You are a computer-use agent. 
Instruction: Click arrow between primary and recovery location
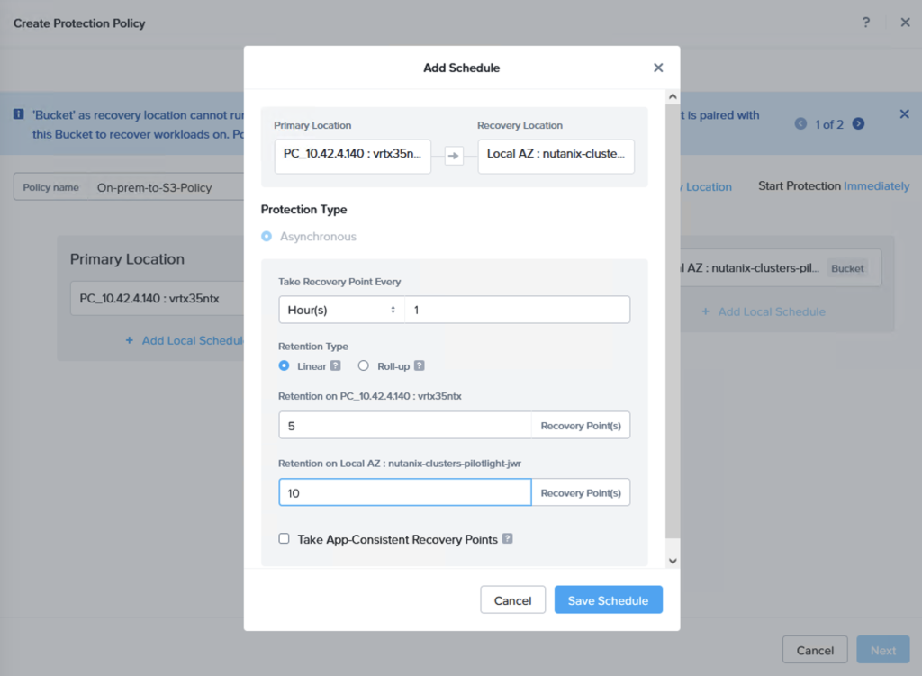454,156
